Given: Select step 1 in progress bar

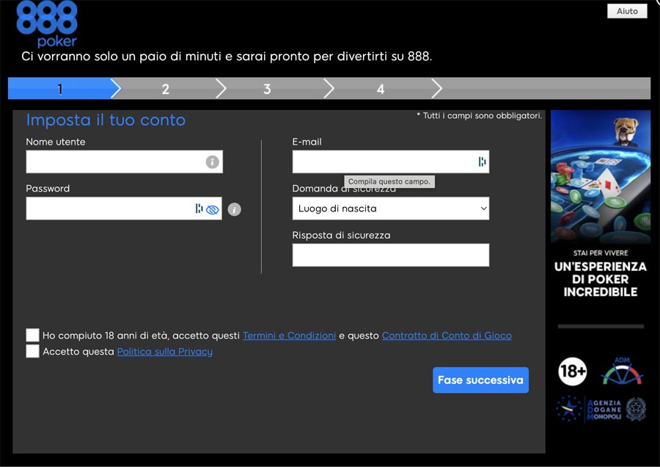Looking at the screenshot, I should (60, 89).
